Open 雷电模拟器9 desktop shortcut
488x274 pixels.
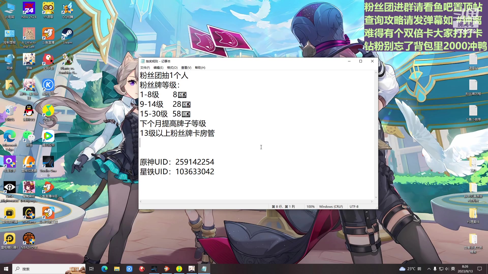pos(10,241)
